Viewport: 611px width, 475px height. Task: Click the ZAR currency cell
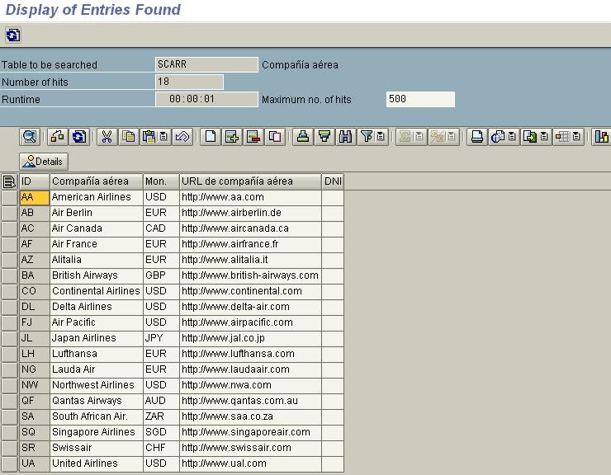click(x=161, y=416)
